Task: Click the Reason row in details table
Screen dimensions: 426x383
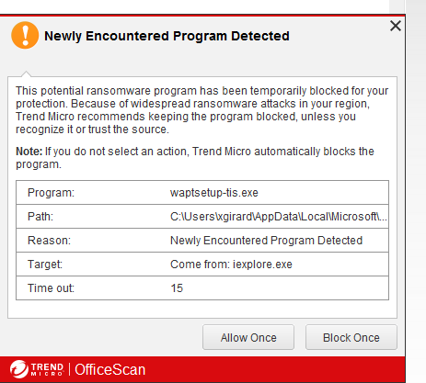Action: click(202, 241)
